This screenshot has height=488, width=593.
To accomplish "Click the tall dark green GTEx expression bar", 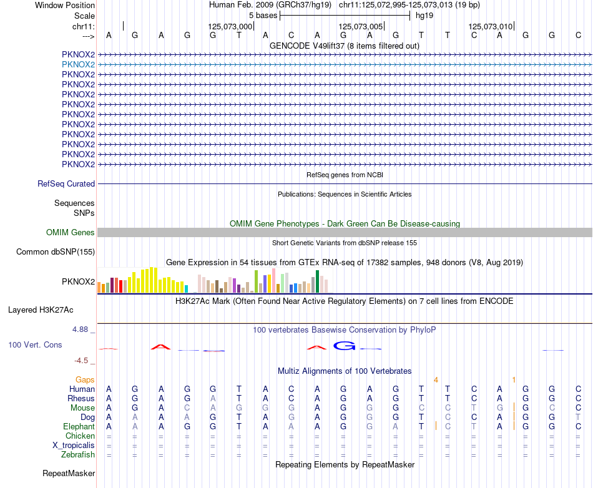I will pyautogui.click(x=317, y=281).
